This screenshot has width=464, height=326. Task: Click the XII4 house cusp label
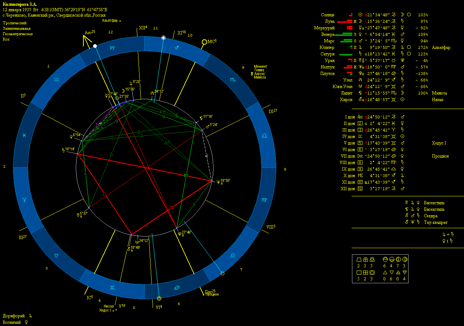coord(143,28)
